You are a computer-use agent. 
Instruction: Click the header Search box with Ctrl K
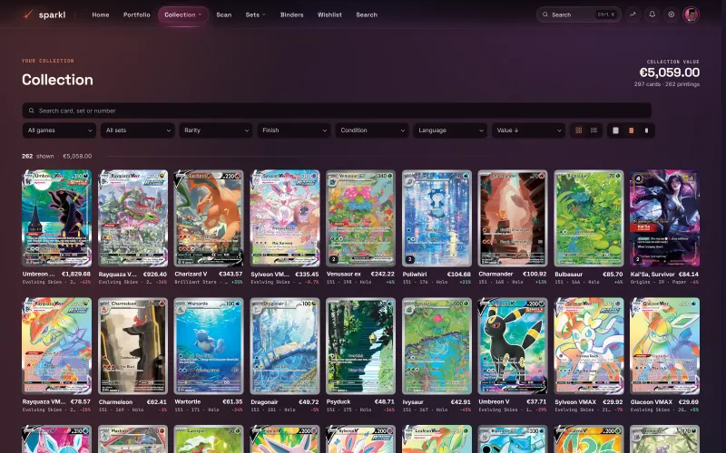click(x=579, y=14)
